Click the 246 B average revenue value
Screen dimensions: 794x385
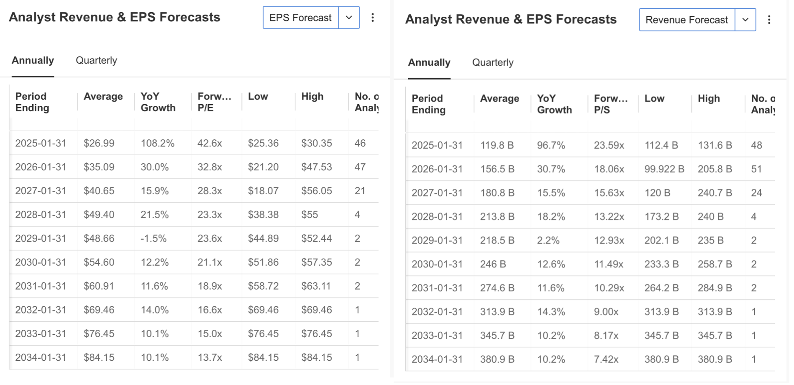(493, 264)
